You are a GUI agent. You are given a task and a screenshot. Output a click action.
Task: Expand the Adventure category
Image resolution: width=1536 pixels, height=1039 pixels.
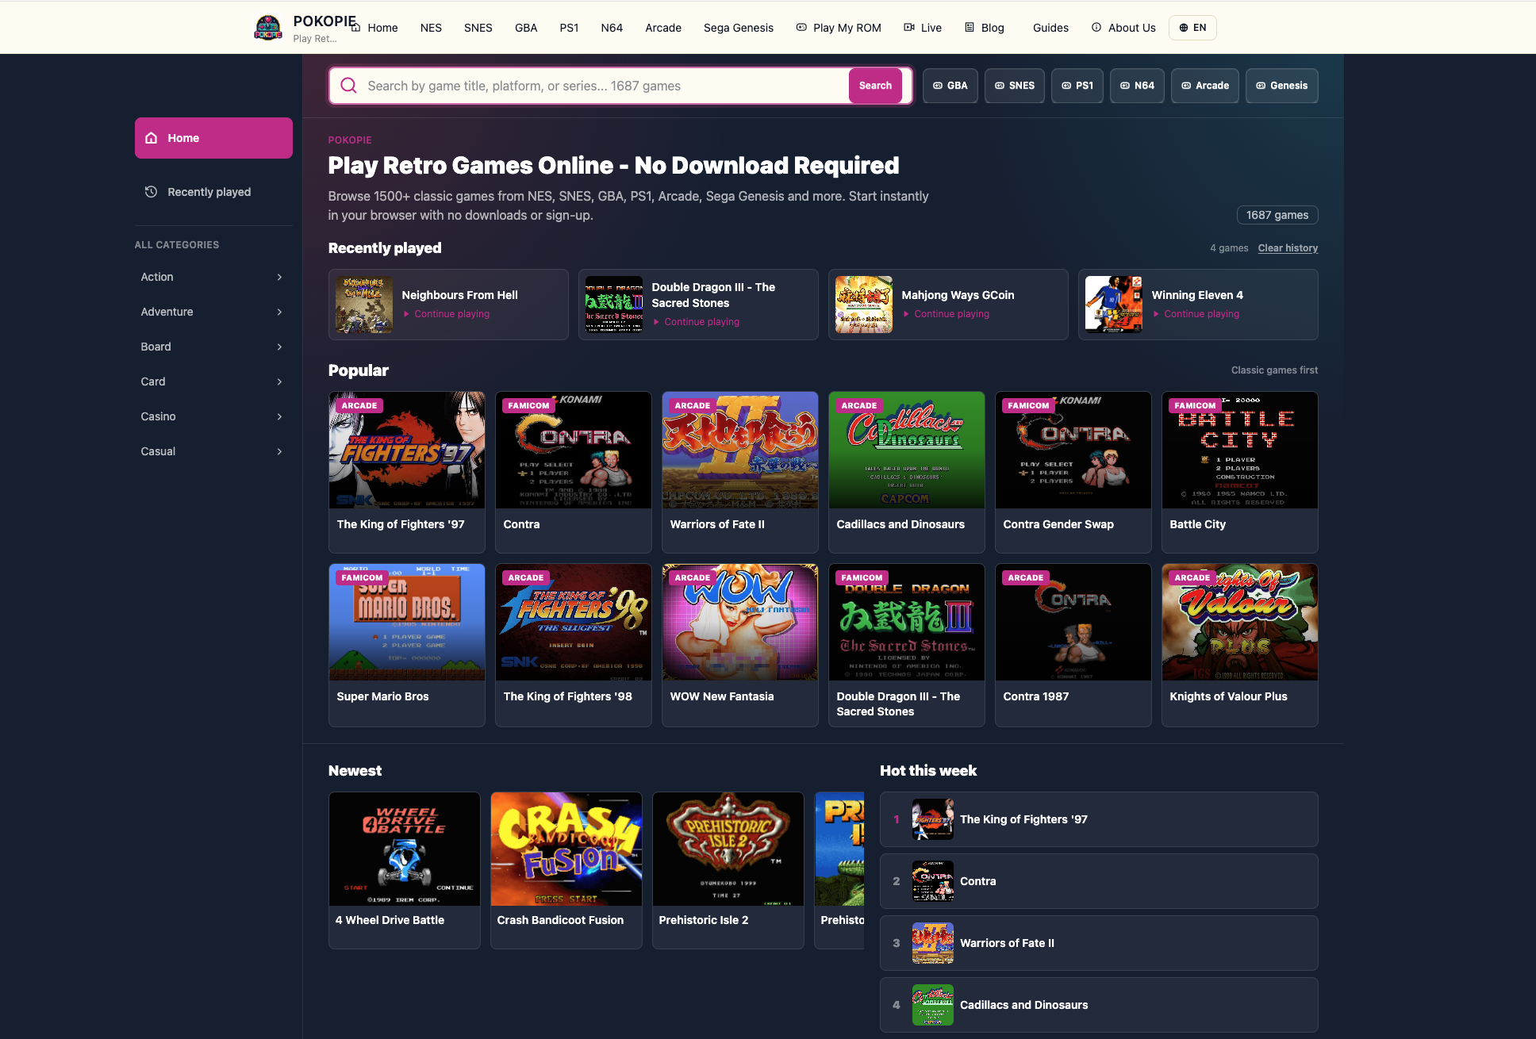click(x=213, y=312)
